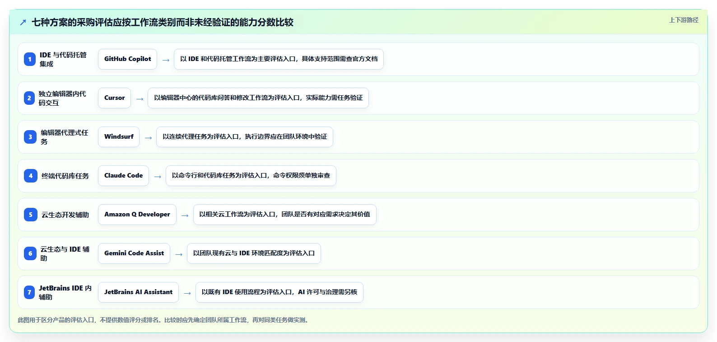717x342 pixels.
Task: Click the 上下游路径 label at top right
Action: click(684, 20)
